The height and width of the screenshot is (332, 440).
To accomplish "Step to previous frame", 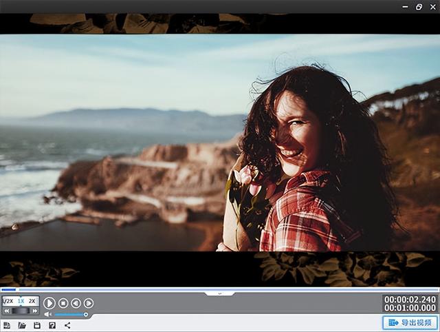I will click(76, 303).
